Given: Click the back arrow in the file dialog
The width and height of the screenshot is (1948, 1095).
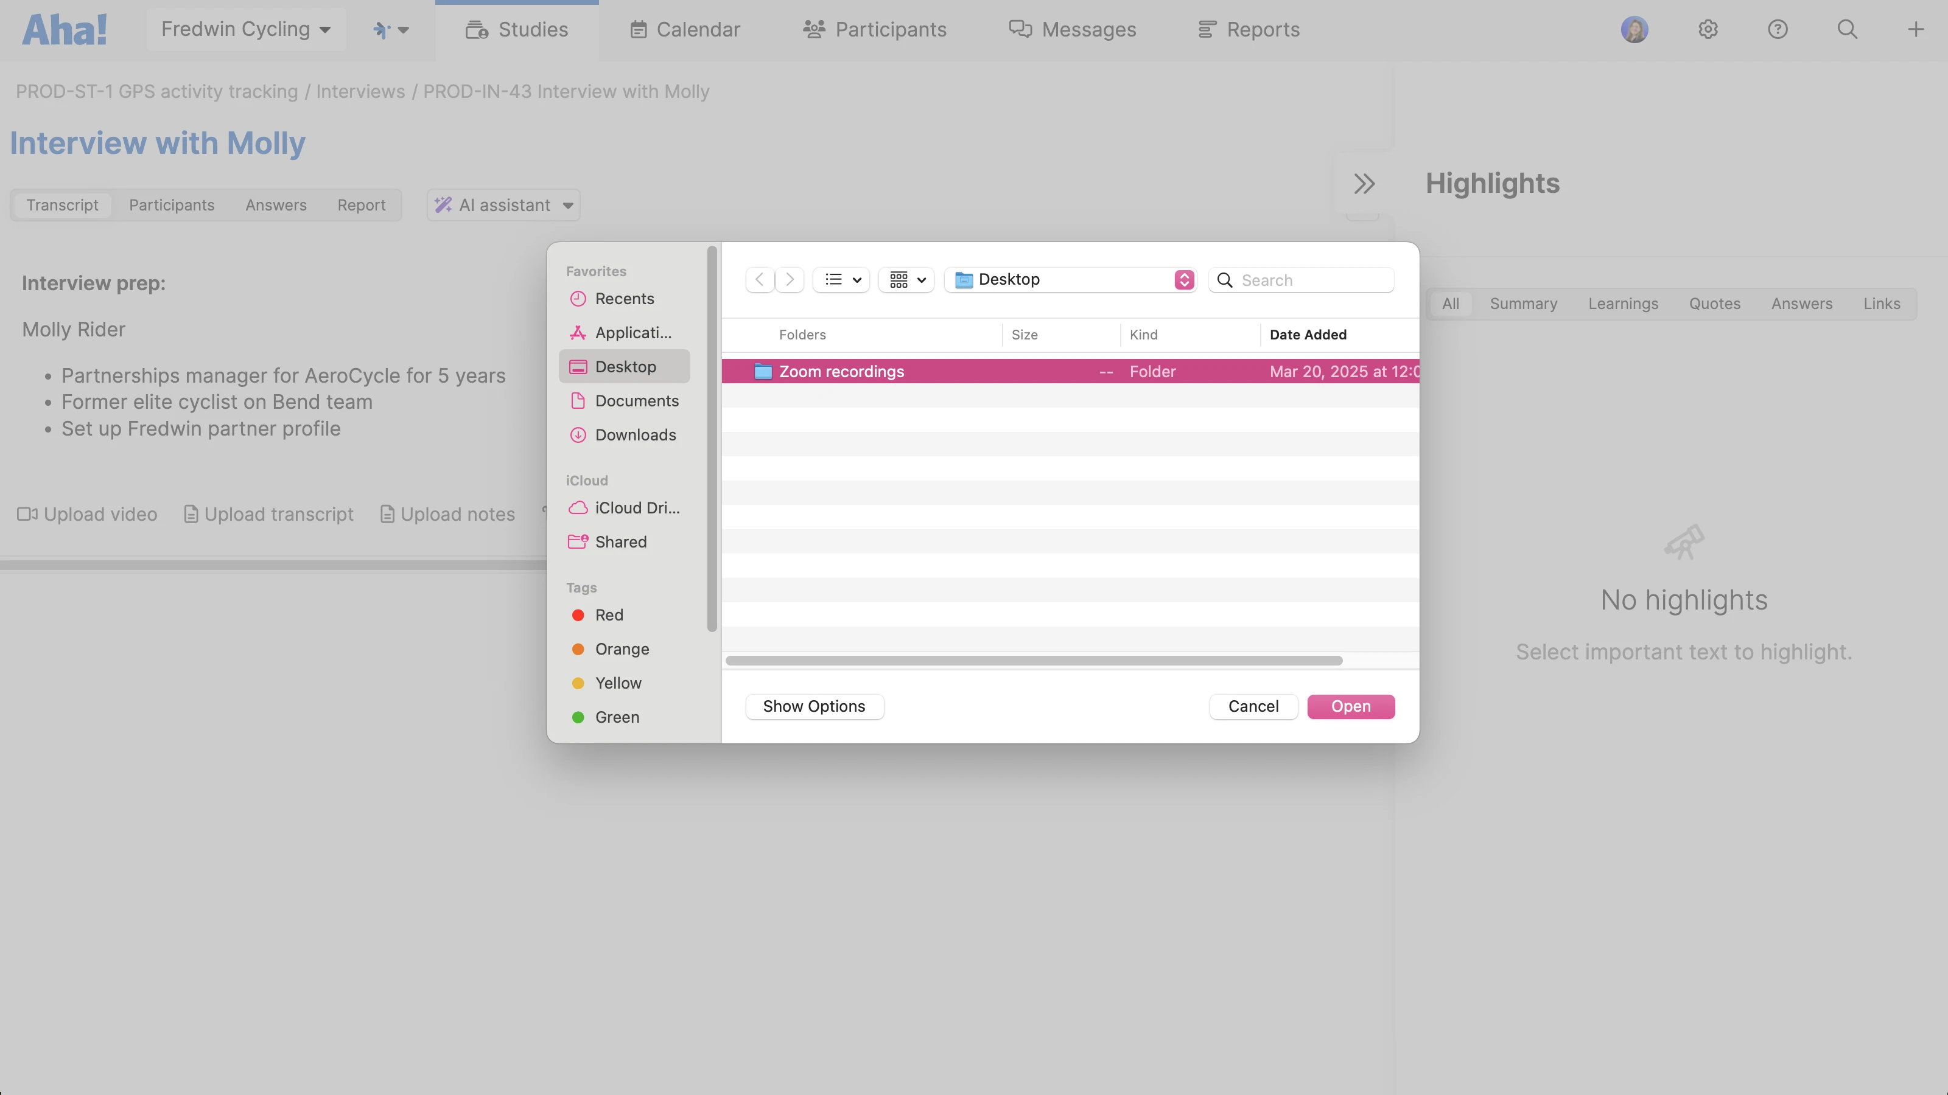Looking at the screenshot, I should coord(759,280).
